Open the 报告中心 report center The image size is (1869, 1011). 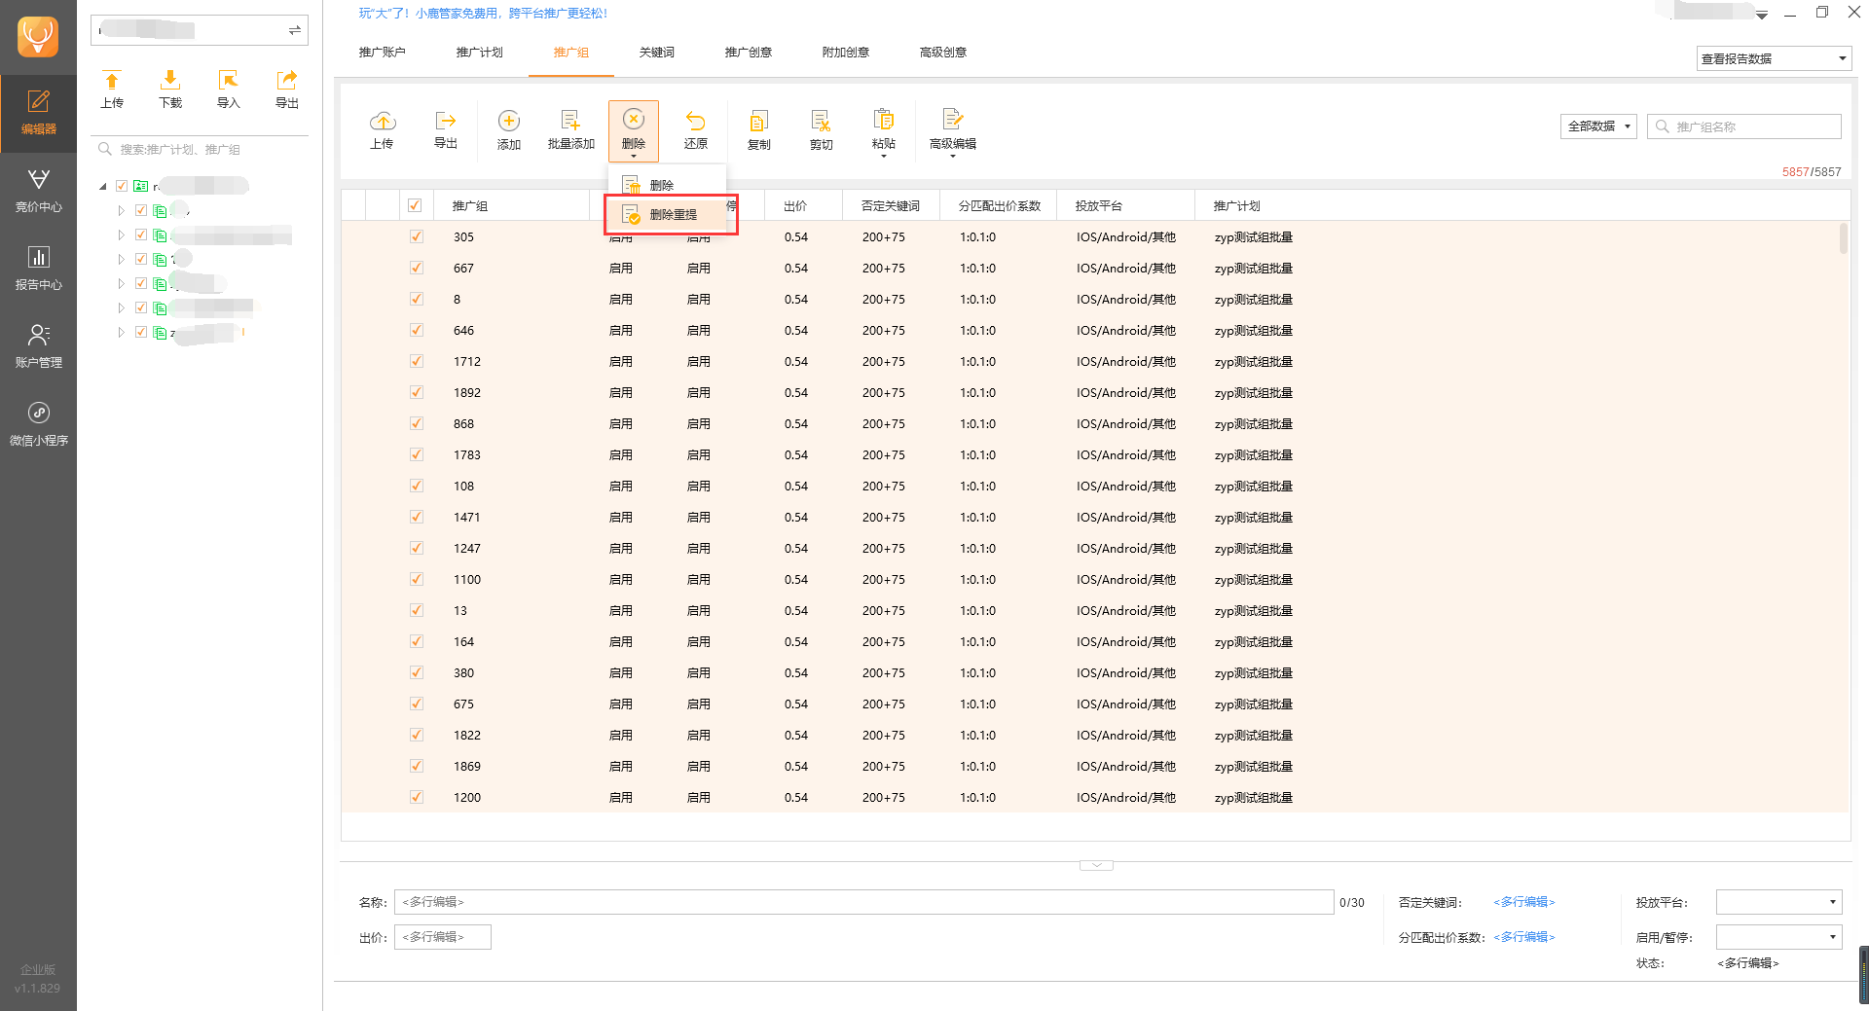38,269
